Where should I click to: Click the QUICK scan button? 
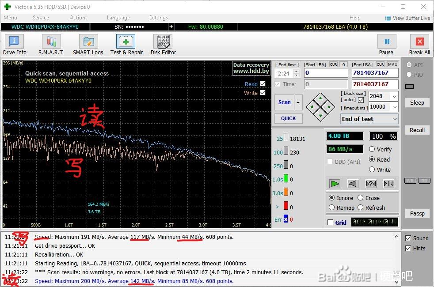pyautogui.click(x=289, y=118)
